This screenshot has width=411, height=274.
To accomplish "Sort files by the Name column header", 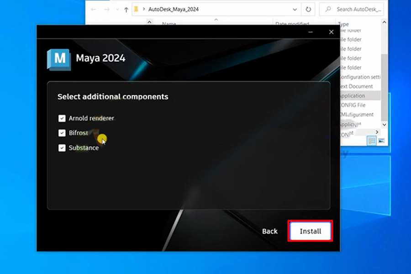I will [x=168, y=24].
